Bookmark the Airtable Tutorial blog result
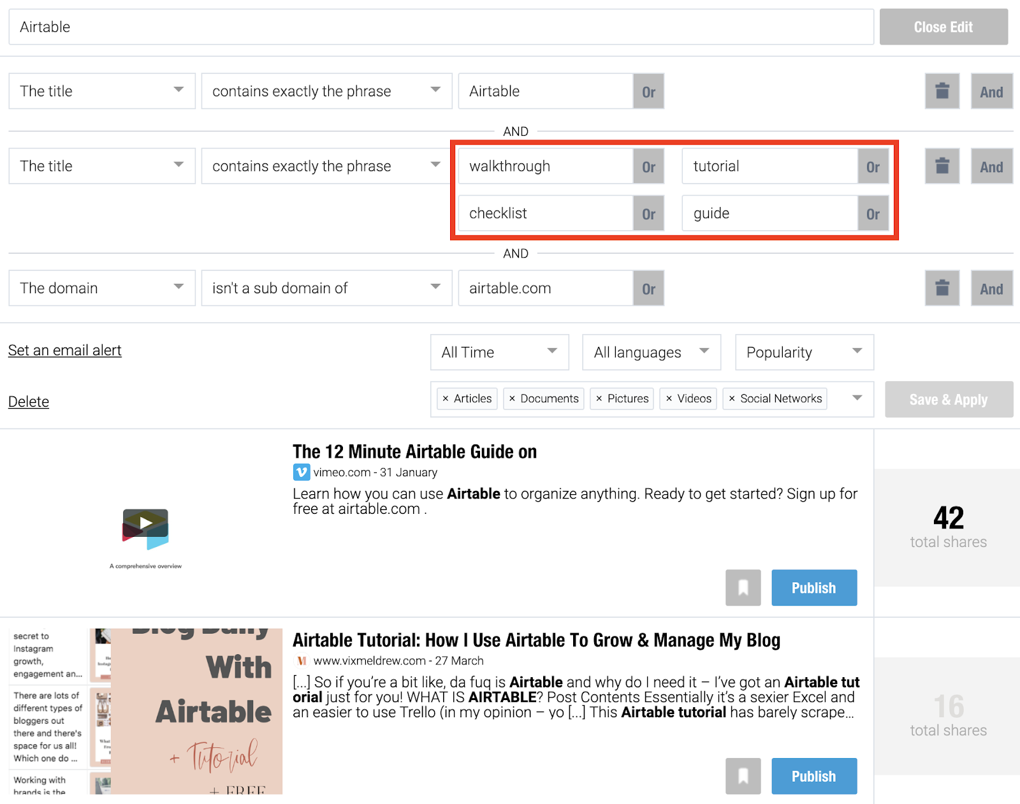Screen dimensions: 1020x804 coord(743,776)
